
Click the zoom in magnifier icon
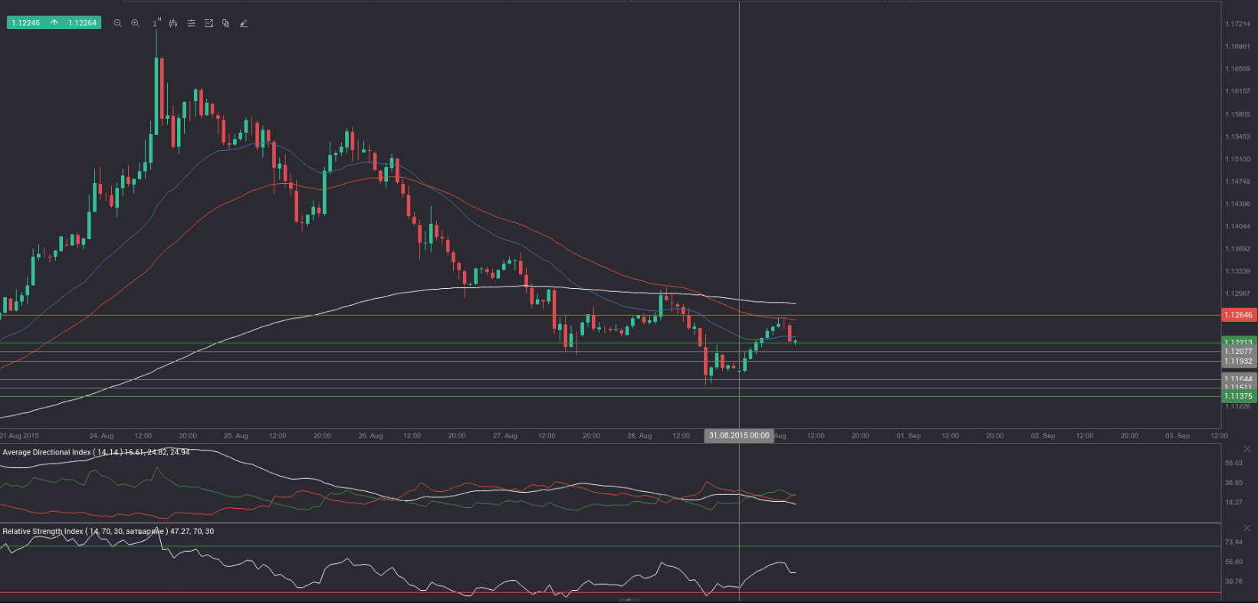[x=135, y=23]
